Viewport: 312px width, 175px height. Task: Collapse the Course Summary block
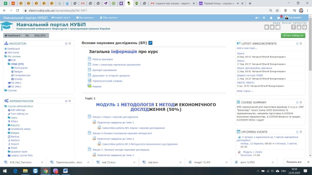[x=297, y=103]
